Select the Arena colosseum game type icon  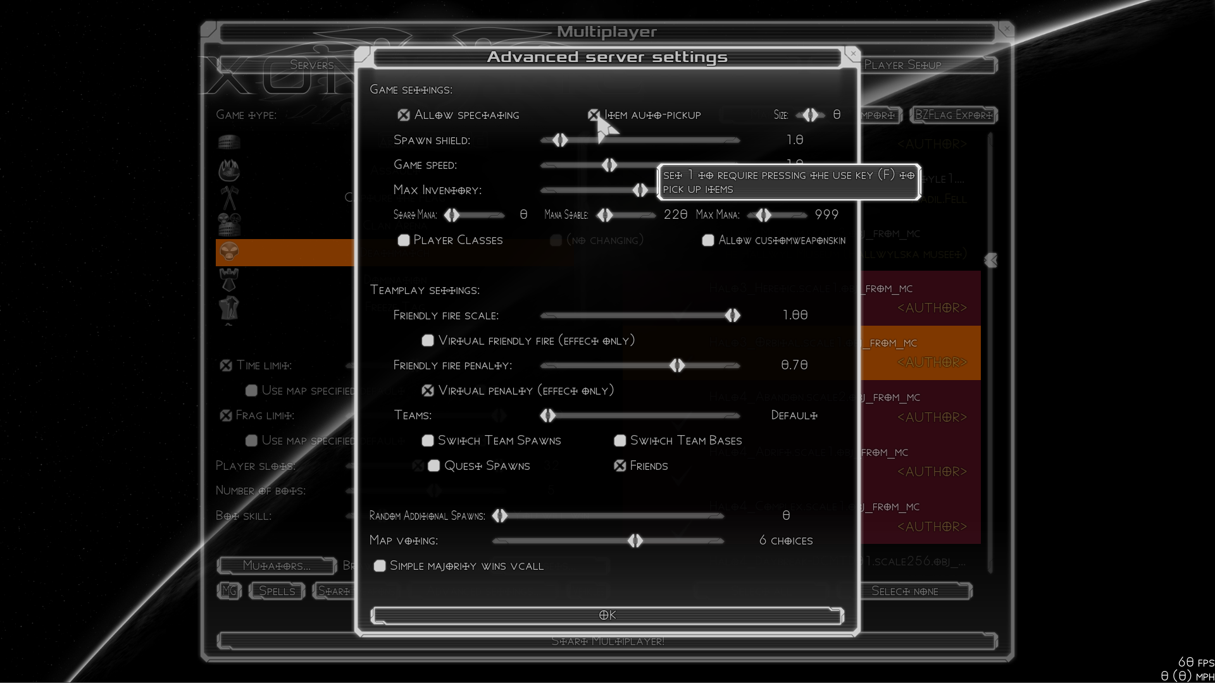pyautogui.click(x=229, y=142)
